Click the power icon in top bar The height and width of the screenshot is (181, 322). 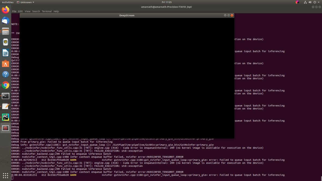315,2
